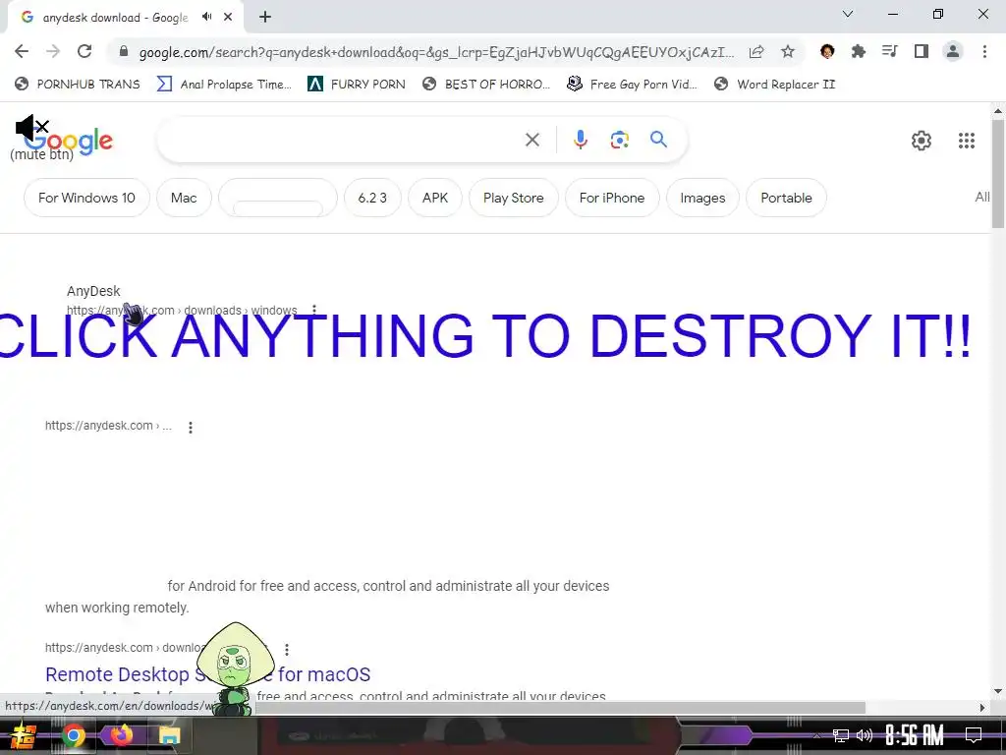Bookmark this page with the star icon
Viewport: 1006px width, 755px height.
click(788, 52)
